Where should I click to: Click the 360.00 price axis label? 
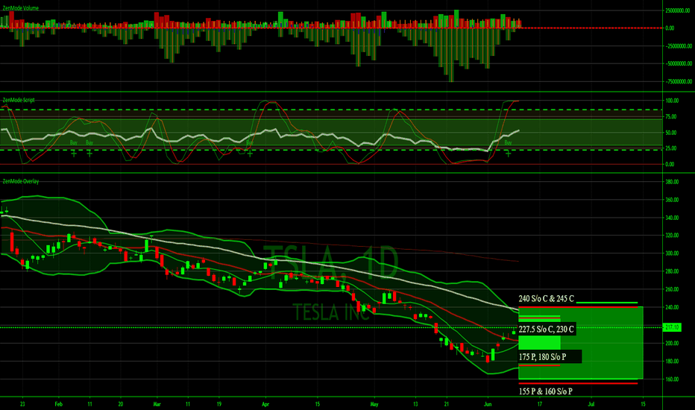(672, 200)
